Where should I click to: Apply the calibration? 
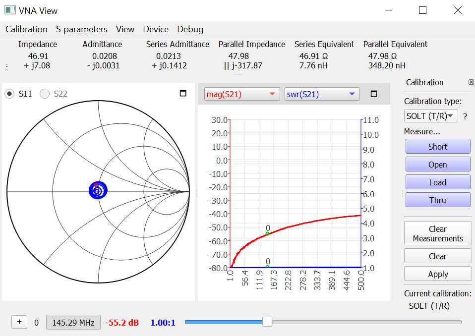tap(438, 274)
